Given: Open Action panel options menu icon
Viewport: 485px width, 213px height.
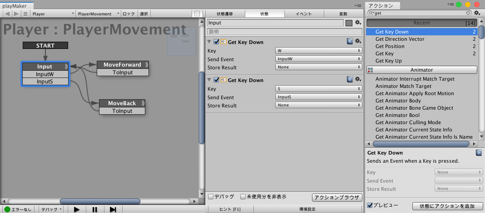Looking at the screenshot, I should coord(450,4).
